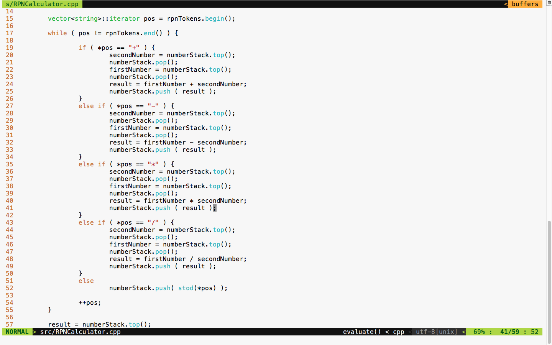Click evaluate() in the status line
This screenshot has width=552, height=345.
[x=362, y=332]
